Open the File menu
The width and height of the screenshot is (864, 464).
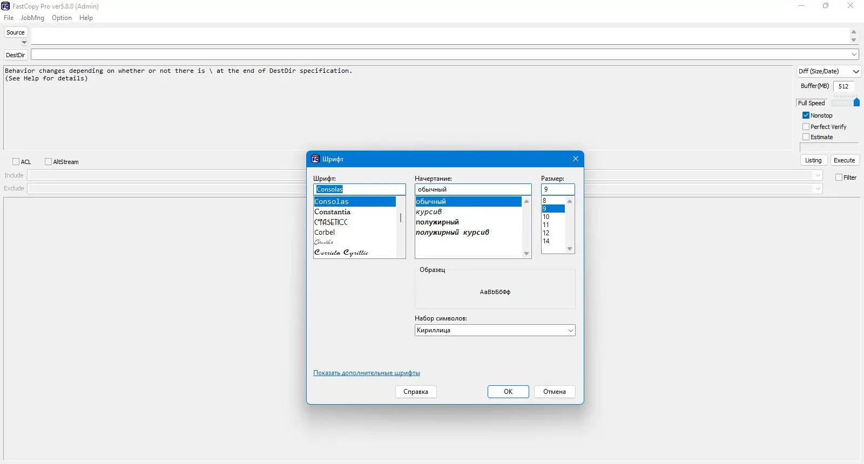[x=9, y=18]
